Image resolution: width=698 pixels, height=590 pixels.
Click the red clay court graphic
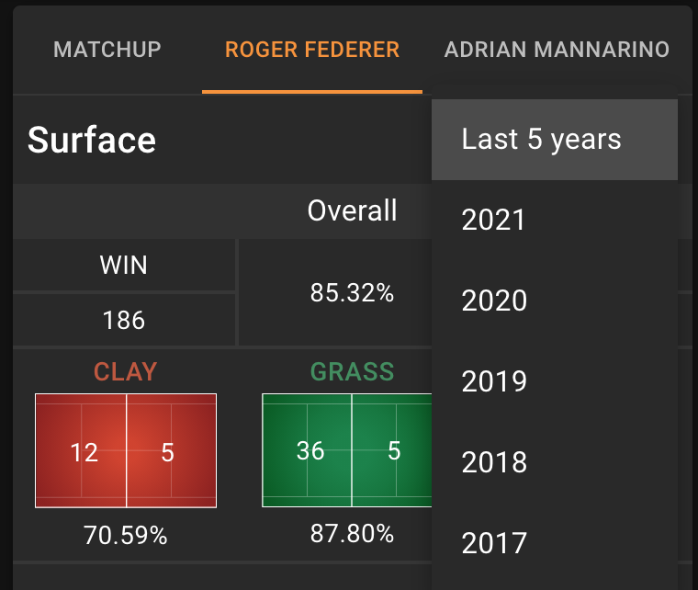(x=126, y=450)
